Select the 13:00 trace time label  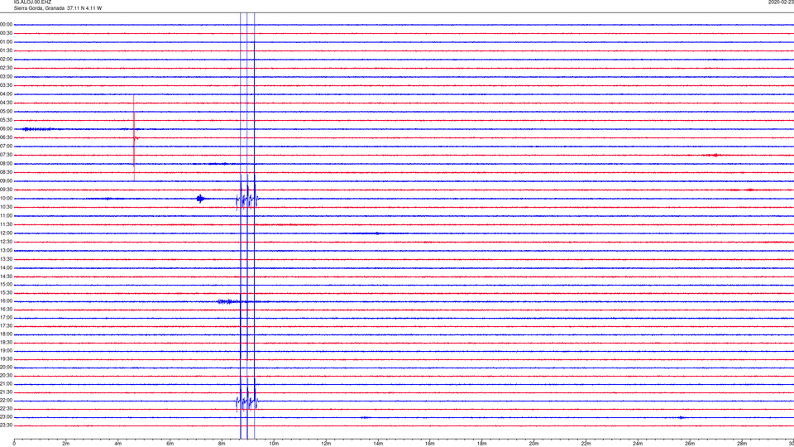pos(6,250)
